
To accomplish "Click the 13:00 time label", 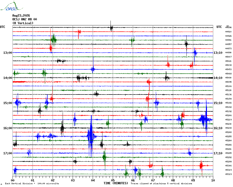I will (x=8, y=53).
